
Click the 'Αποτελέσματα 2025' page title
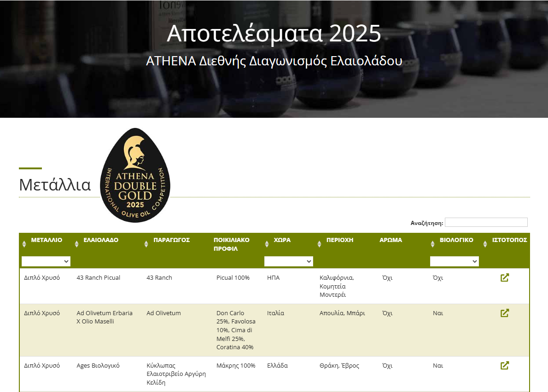click(x=274, y=34)
